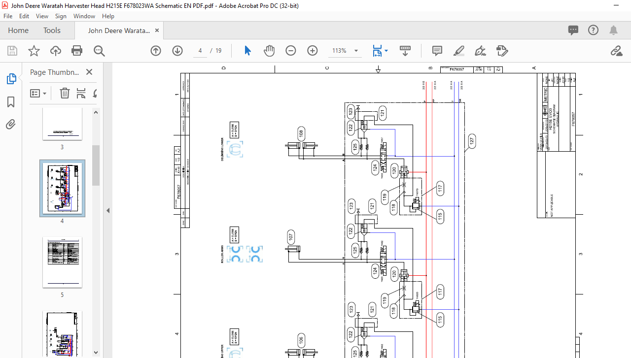
Task: Upload the file to cloud
Action: 55,51
